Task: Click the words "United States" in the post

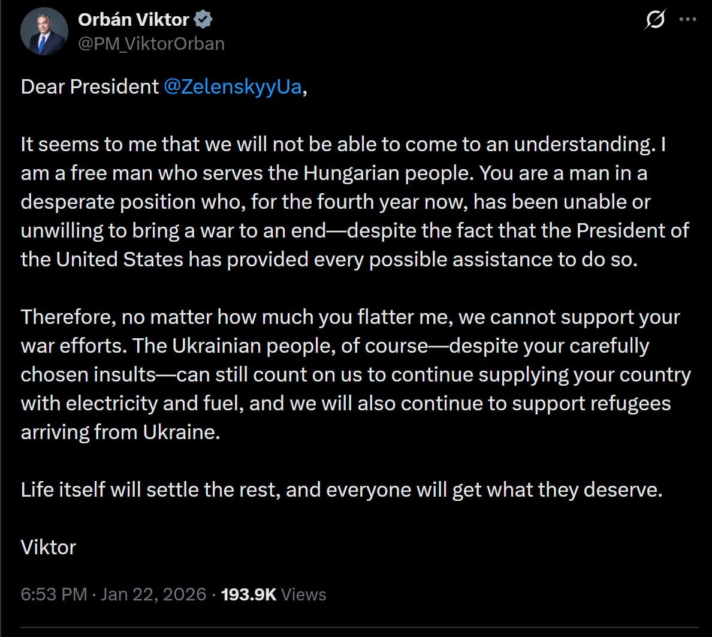Action: click(x=120, y=260)
